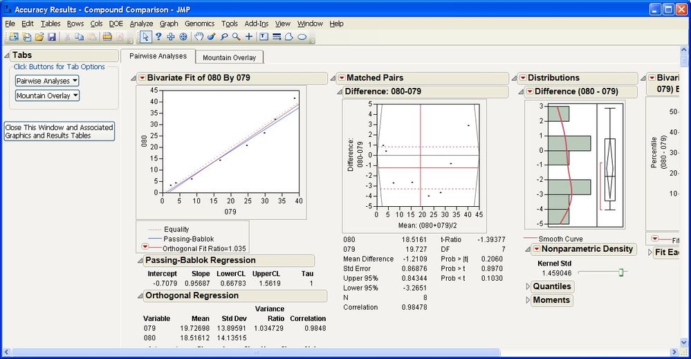691x359 pixels.
Task: Click the Passing-Bablok legend entry
Action: tap(189, 239)
